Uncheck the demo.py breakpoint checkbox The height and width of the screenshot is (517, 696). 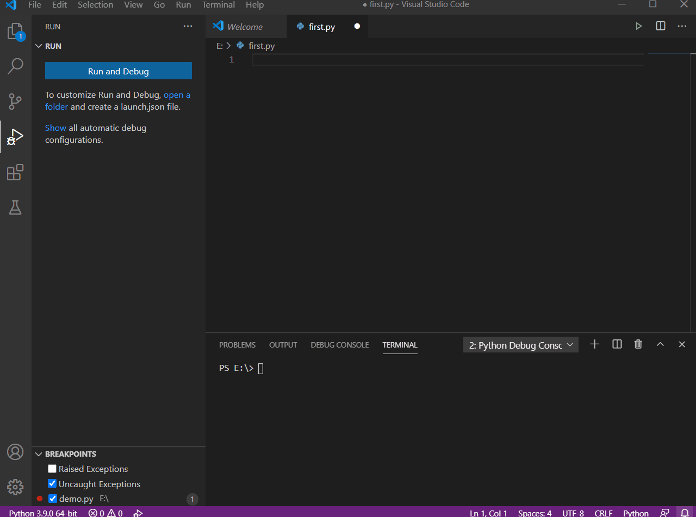click(53, 499)
